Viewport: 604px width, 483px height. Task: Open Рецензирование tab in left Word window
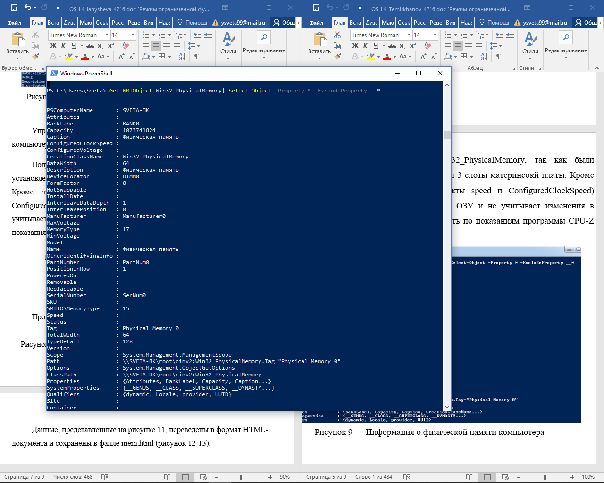[x=134, y=23]
